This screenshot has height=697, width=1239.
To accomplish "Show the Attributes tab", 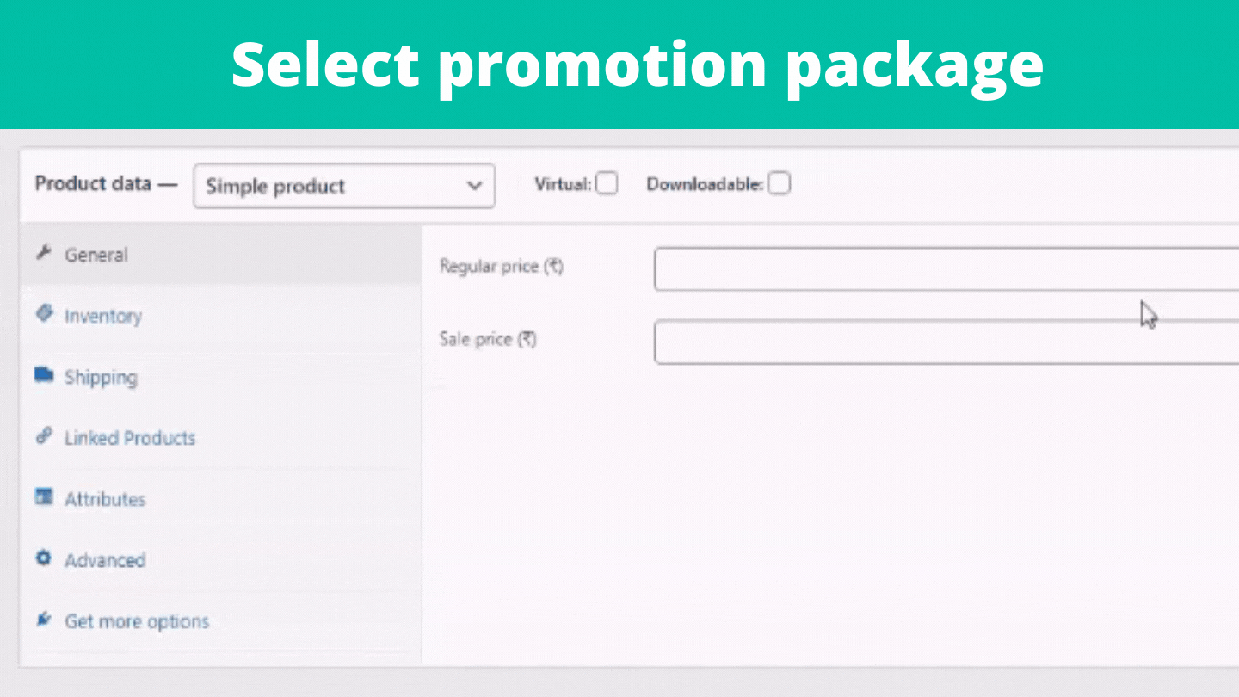I will click(x=105, y=499).
